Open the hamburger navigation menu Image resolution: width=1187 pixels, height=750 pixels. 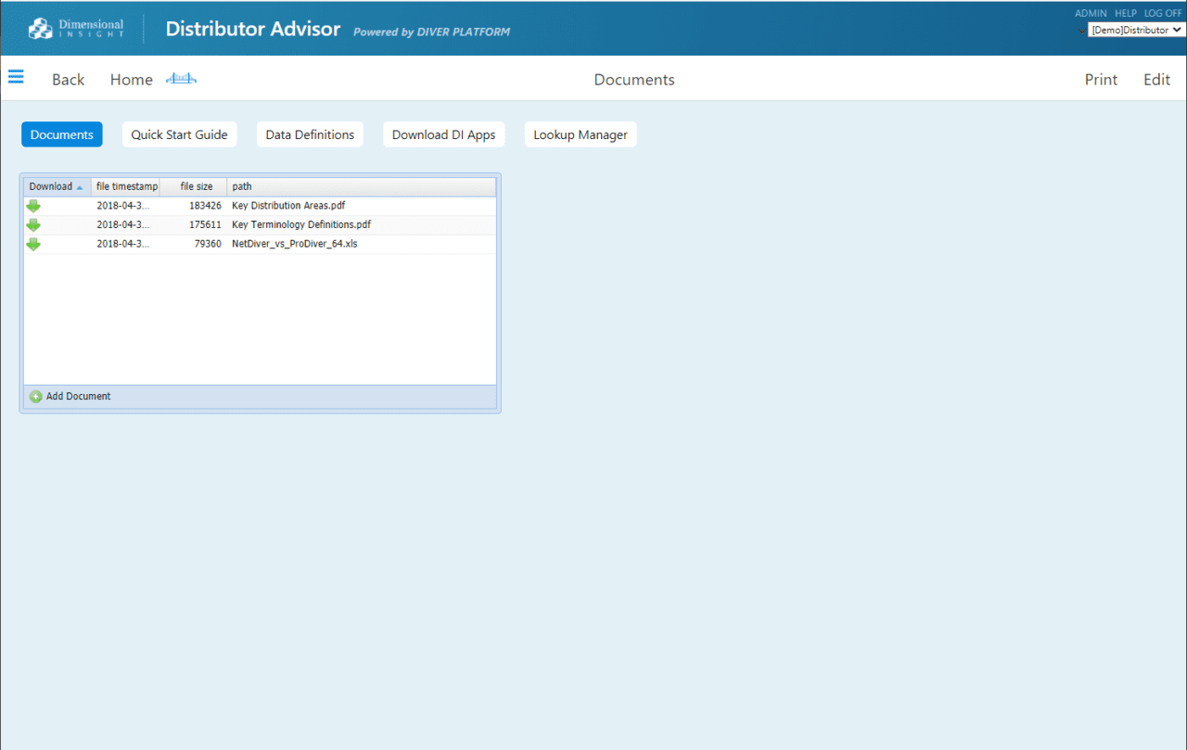[16, 77]
